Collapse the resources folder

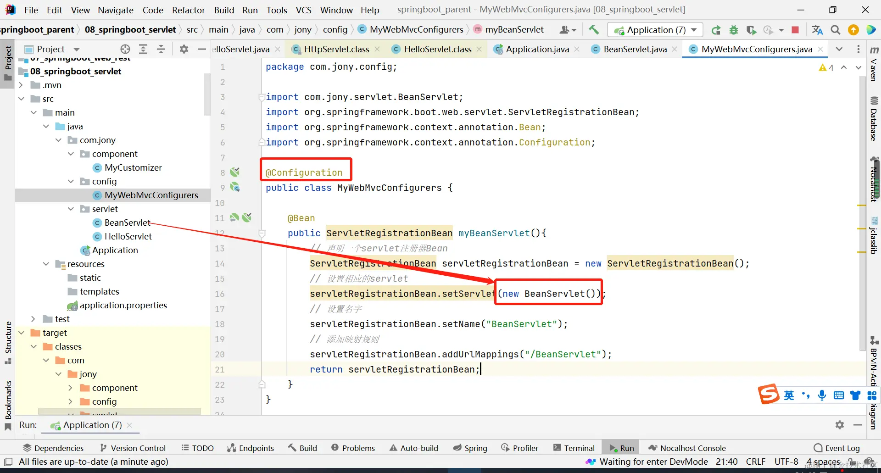pyautogui.click(x=46, y=264)
